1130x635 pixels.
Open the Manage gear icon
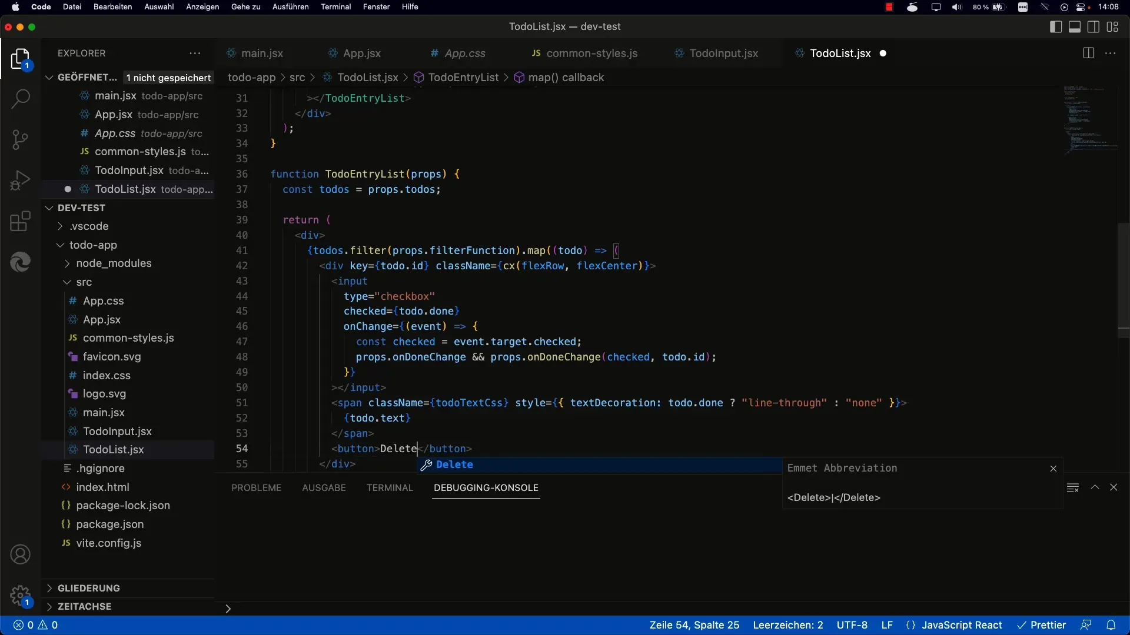point(20,595)
